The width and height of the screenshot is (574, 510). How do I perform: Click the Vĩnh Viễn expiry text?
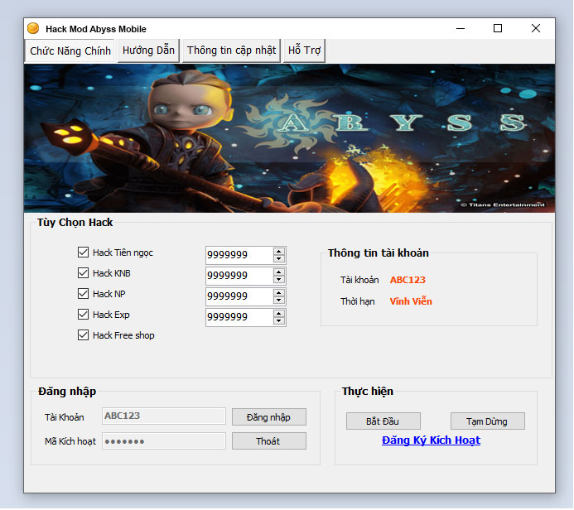click(411, 301)
